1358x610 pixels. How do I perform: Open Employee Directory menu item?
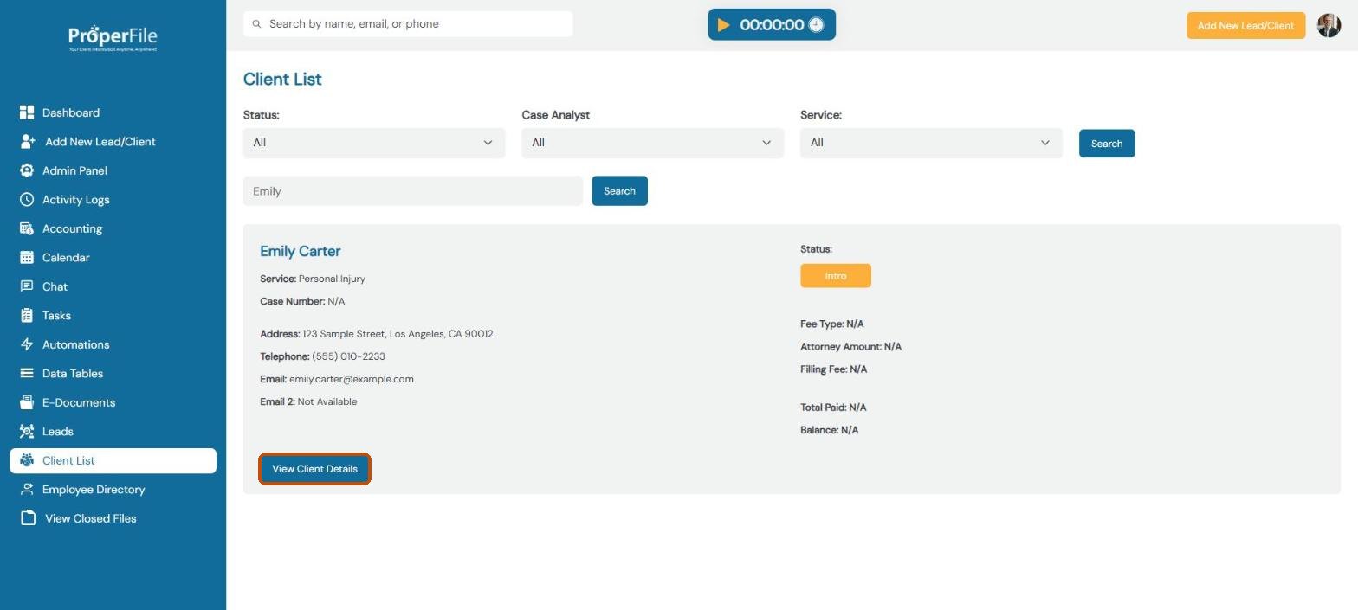coord(94,489)
